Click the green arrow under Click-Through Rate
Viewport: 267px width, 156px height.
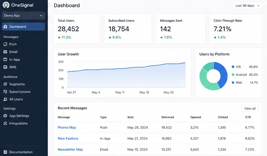coord(215,37)
